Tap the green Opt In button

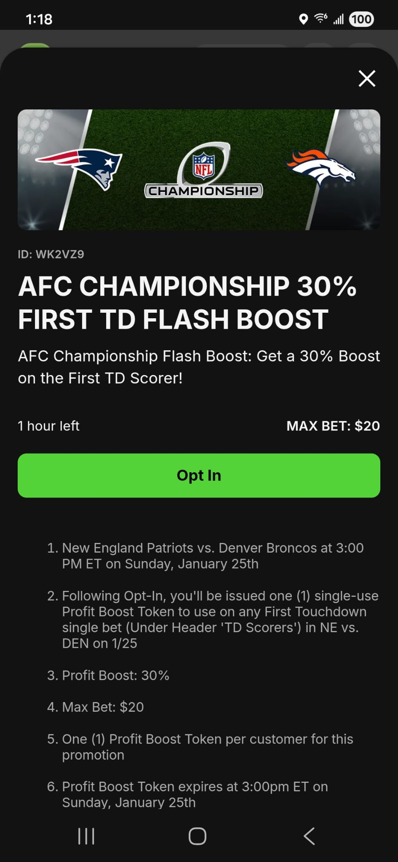pos(199,475)
